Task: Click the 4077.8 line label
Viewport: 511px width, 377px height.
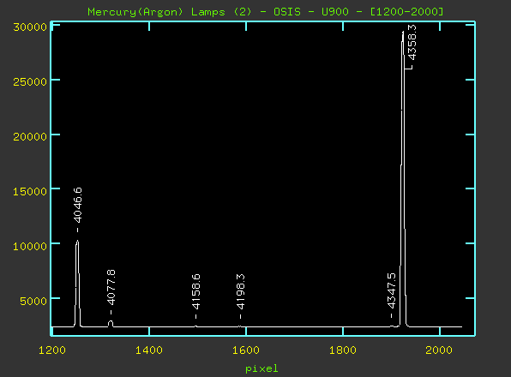Action: [x=111, y=288]
